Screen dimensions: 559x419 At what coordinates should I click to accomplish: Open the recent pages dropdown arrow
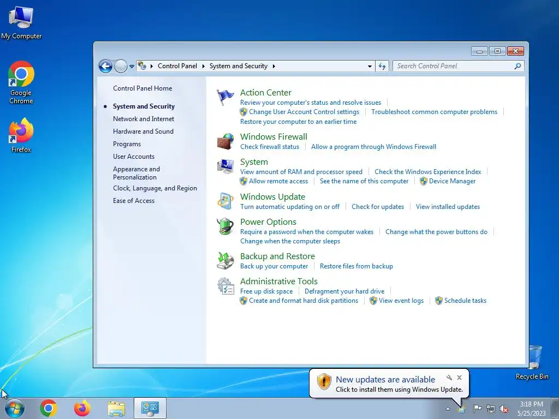point(132,66)
